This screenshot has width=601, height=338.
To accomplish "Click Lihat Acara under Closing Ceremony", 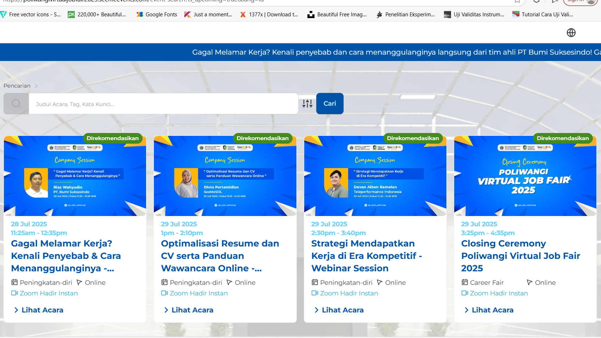I will [489, 310].
